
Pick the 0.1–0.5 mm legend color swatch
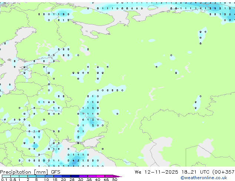click(x=6, y=176)
